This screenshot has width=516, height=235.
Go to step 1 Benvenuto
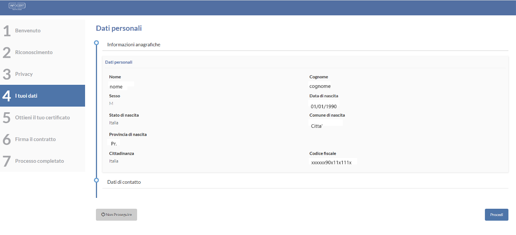point(28,31)
